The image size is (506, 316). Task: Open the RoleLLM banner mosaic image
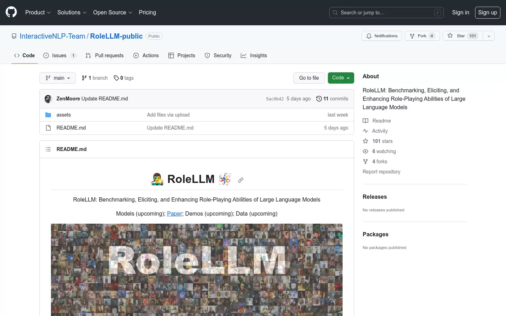point(197,270)
